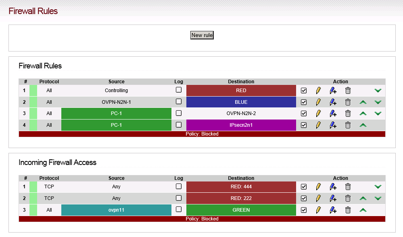Image resolution: width=403 pixels, height=237 pixels.
Task: Delete the PC-1 to IPsecn2n1 rule
Action: 348,125
